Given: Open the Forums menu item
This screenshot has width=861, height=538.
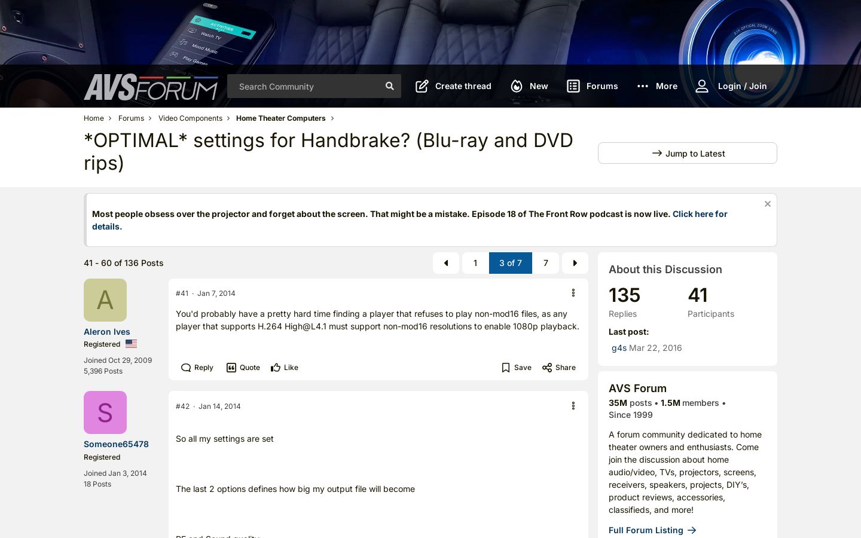Looking at the screenshot, I should pyautogui.click(x=592, y=86).
